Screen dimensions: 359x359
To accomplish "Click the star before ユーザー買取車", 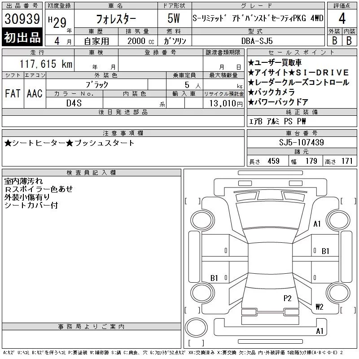I will [x=251, y=63].
